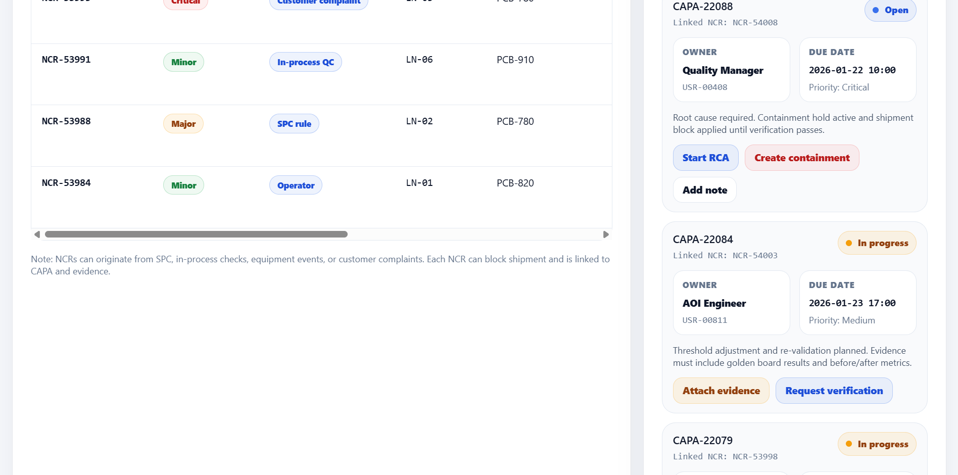Click the SPC rule source tag
Viewport: 958px width, 475px height.
tap(294, 124)
